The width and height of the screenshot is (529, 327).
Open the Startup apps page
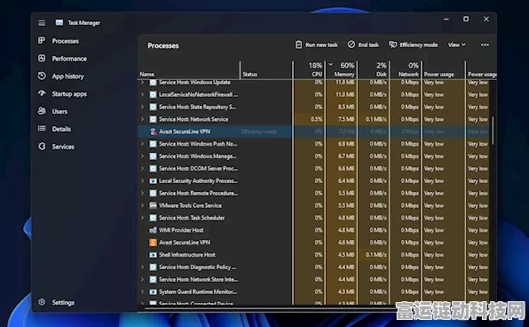[69, 93]
